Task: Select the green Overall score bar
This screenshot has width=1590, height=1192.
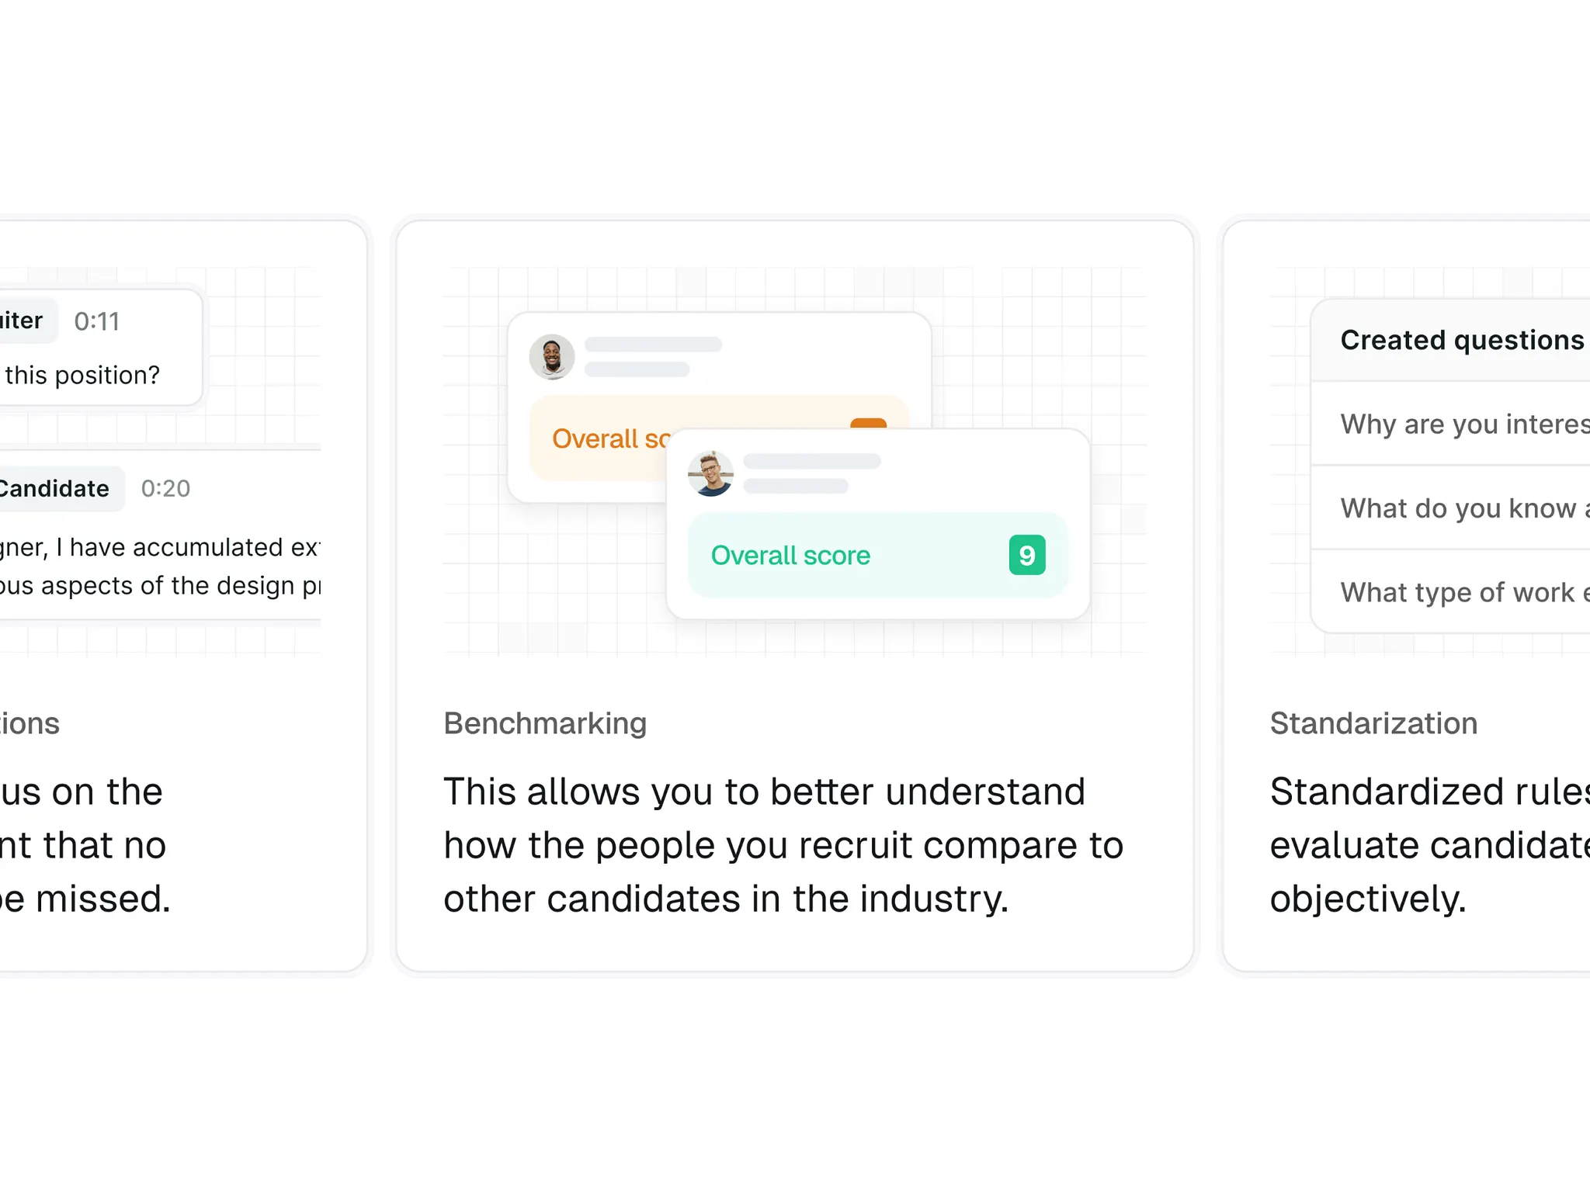Action: 877,555
